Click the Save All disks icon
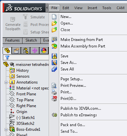 click(54, 69)
